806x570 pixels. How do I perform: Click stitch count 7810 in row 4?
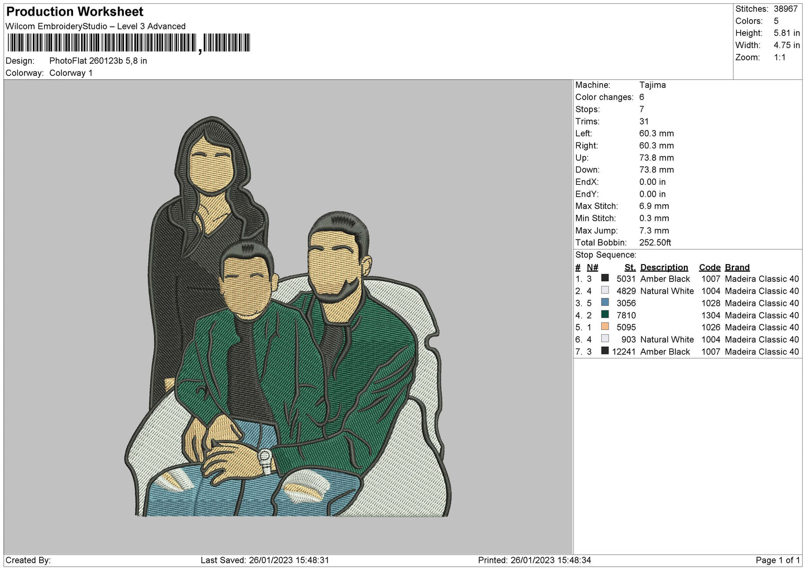(626, 315)
